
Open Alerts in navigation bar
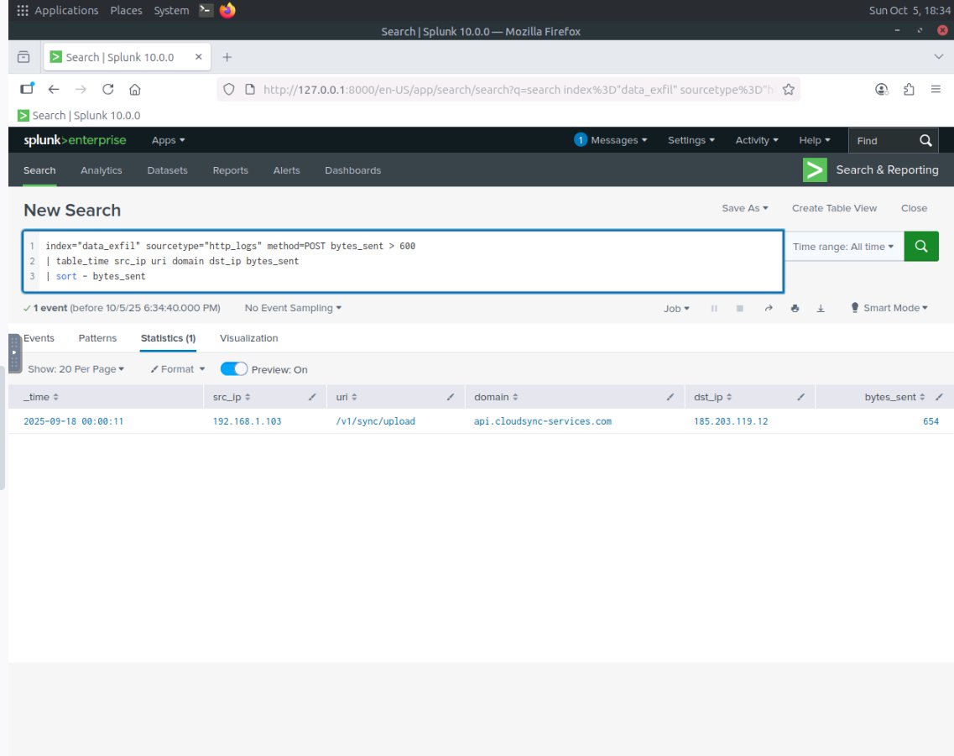[x=287, y=170]
